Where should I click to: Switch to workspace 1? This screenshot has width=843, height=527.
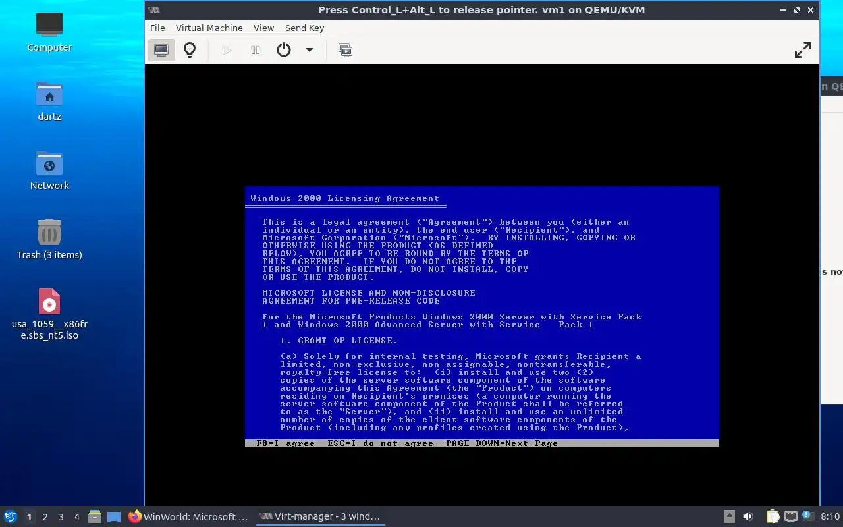pyautogui.click(x=29, y=517)
